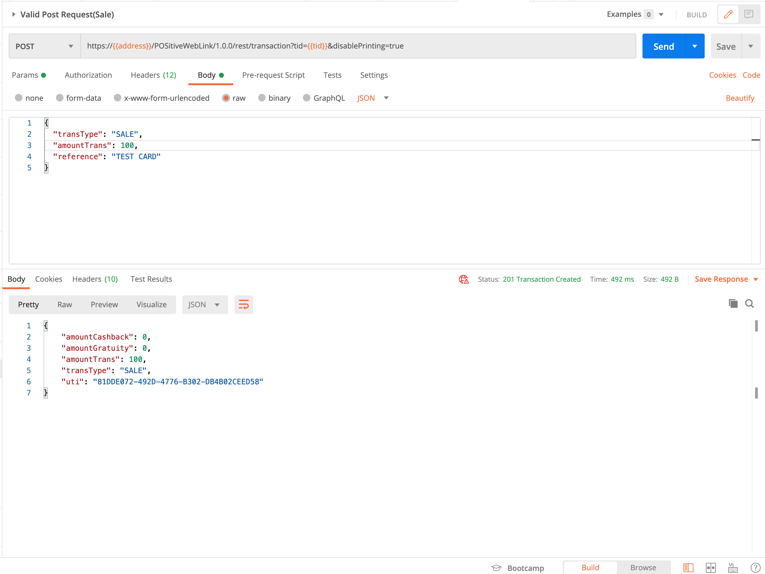The image size is (765, 574).
Task: Click the Save button
Action: coord(726,46)
